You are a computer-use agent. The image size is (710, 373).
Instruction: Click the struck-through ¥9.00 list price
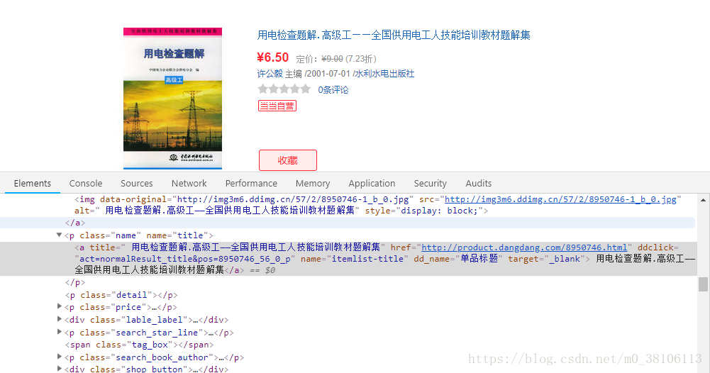[x=333, y=59]
